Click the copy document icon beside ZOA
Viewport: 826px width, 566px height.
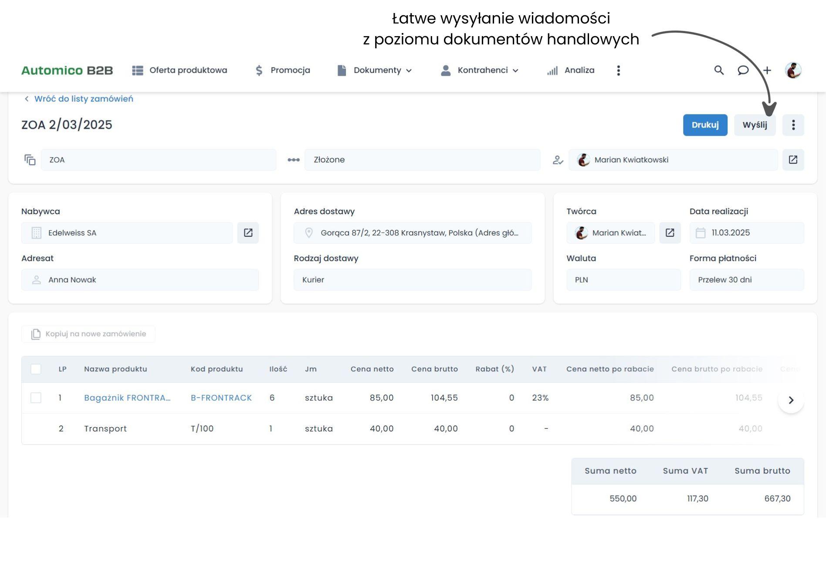tap(30, 160)
